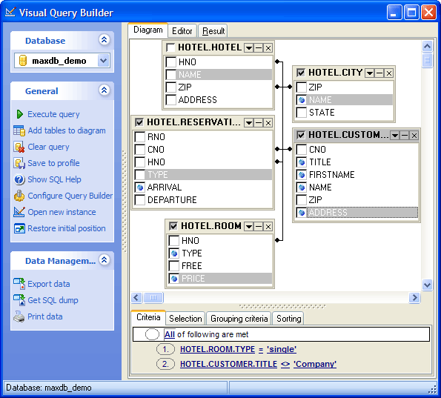Click the Clear query icon
Viewport: 441px width, 398px height.
pos(19,147)
